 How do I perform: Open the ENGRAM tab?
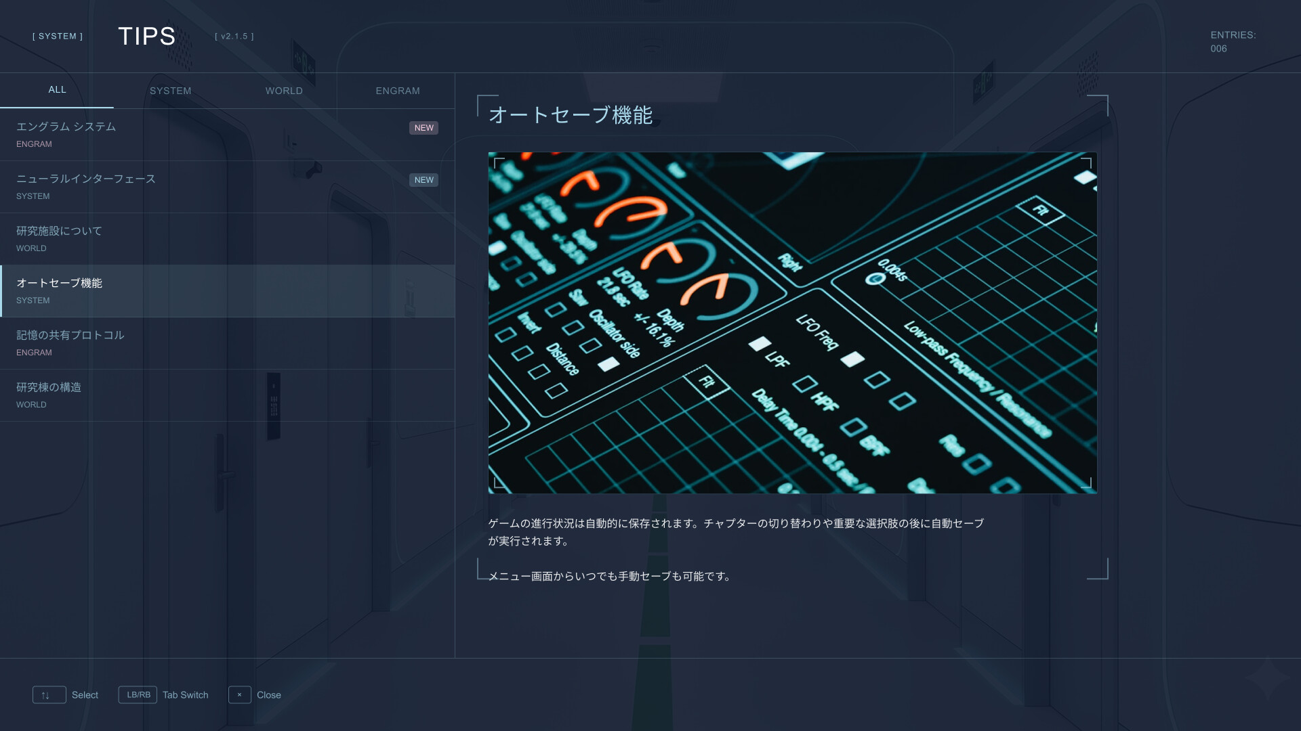coord(398,91)
